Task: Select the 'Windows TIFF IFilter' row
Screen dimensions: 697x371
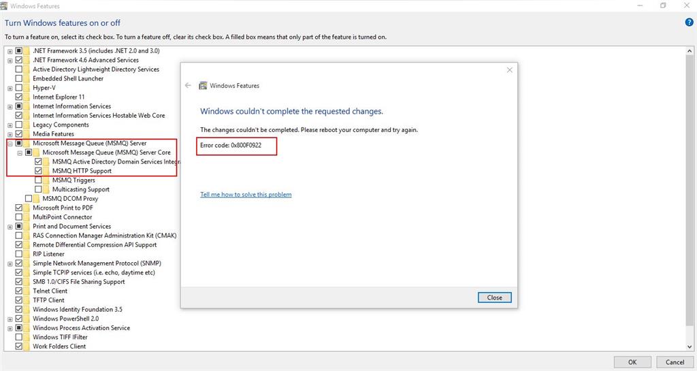Action: [x=60, y=337]
